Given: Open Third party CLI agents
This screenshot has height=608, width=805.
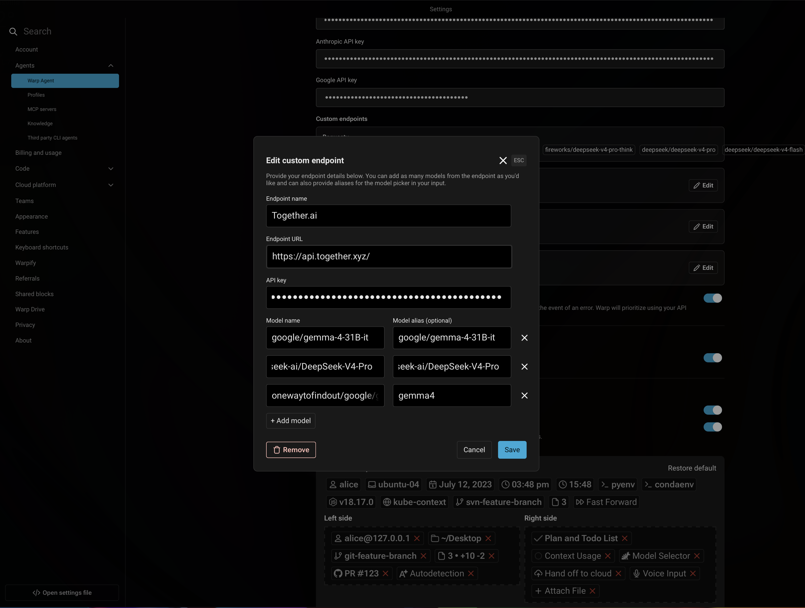Looking at the screenshot, I should 52,138.
